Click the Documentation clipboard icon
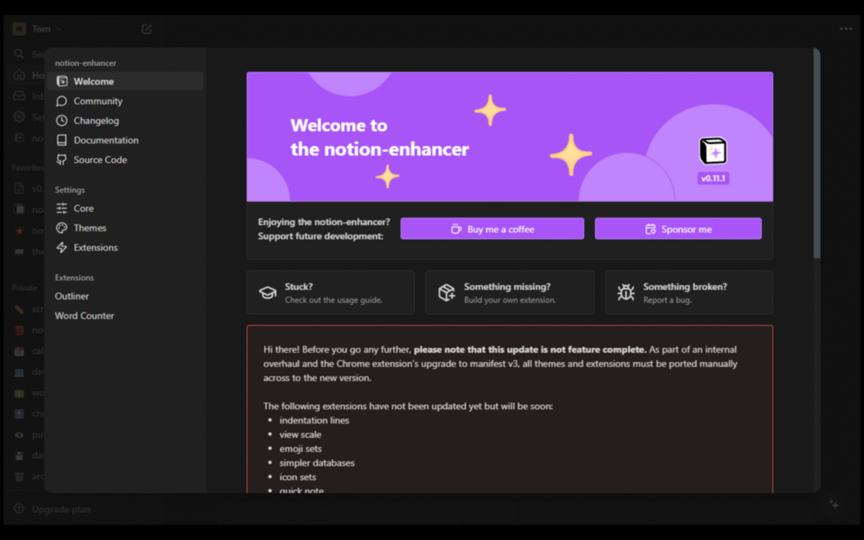This screenshot has height=540, width=864. 62,140
